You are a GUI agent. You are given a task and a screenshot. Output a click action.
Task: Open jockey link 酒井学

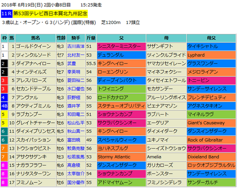point(74,106)
